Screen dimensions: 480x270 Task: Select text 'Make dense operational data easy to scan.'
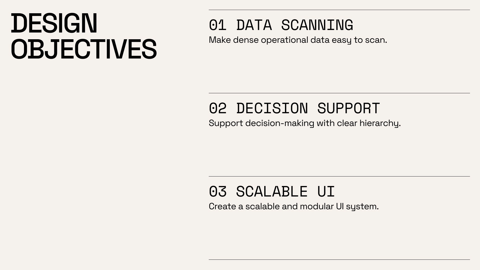pos(298,40)
